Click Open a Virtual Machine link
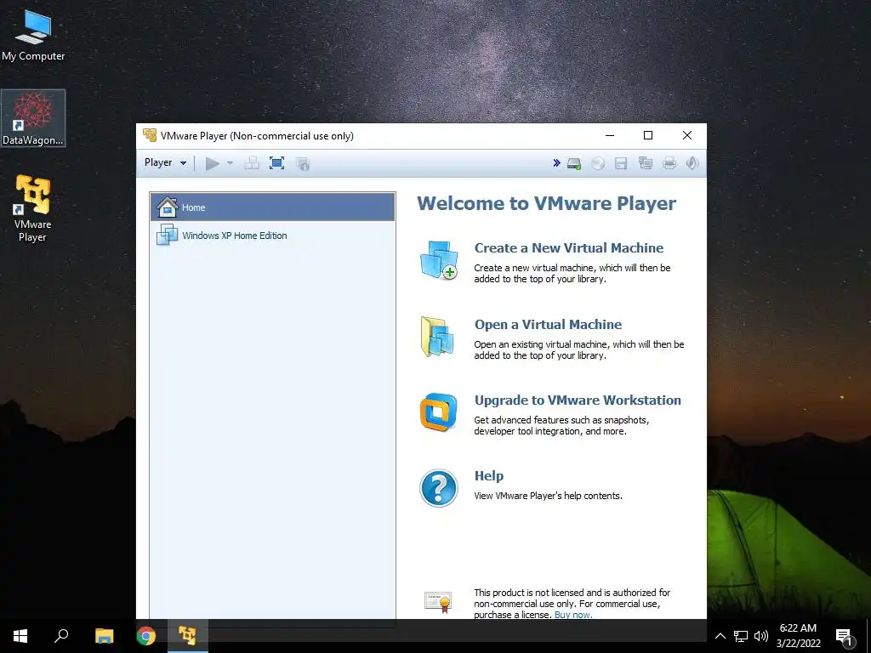 tap(548, 324)
